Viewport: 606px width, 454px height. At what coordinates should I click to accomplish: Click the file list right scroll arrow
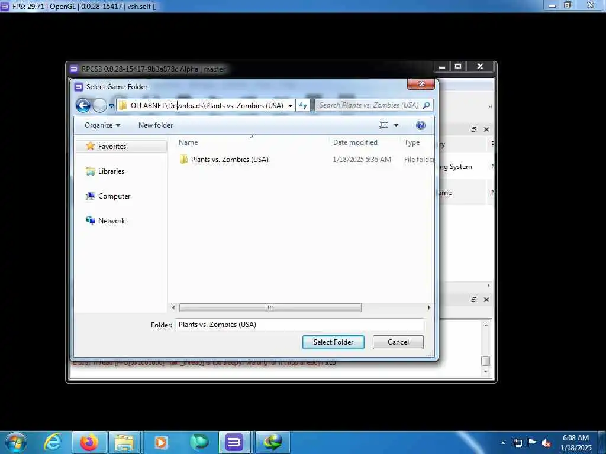[x=429, y=307]
